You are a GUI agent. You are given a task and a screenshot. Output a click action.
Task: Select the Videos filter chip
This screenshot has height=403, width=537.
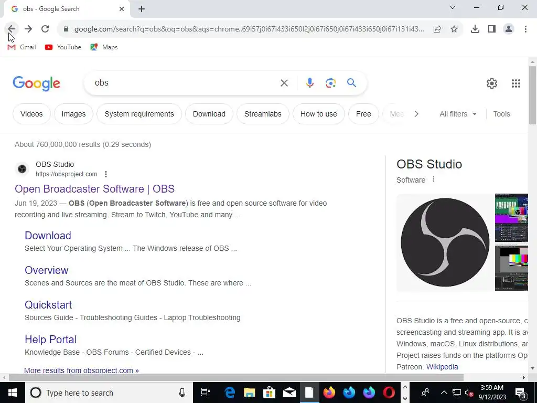coord(31,114)
